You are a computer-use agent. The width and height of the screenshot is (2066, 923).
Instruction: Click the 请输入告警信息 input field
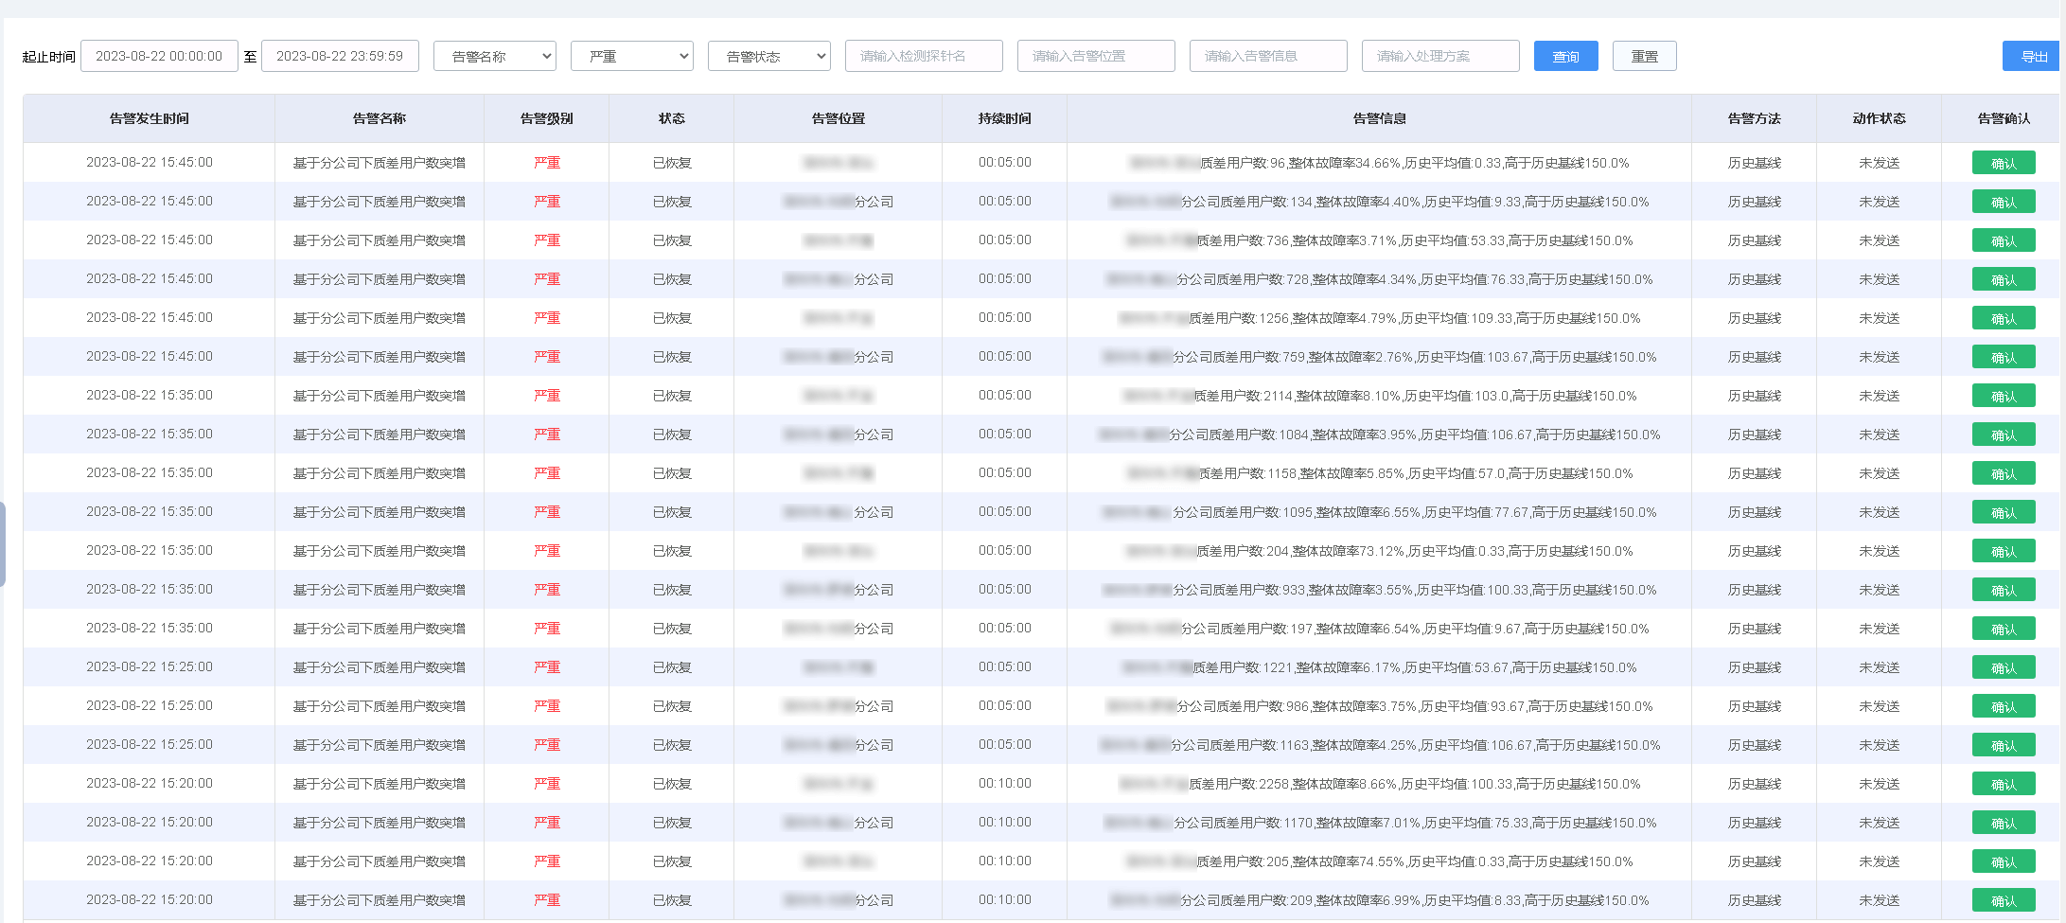pos(1268,57)
